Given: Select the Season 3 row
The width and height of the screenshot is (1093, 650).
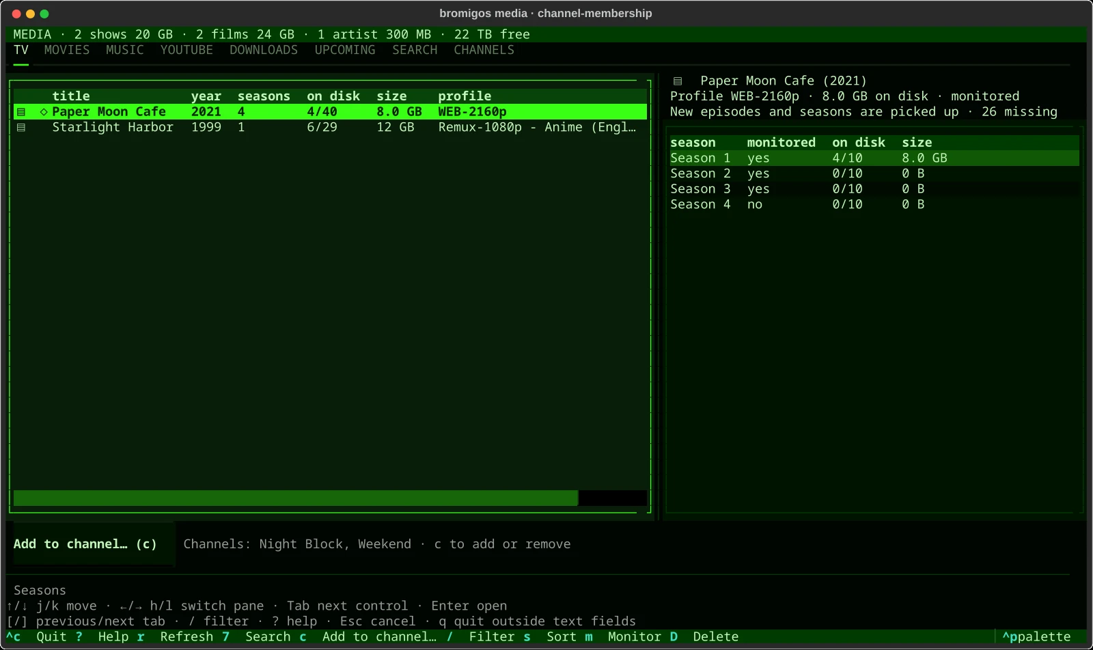Looking at the screenshot, I should [873, 189].
